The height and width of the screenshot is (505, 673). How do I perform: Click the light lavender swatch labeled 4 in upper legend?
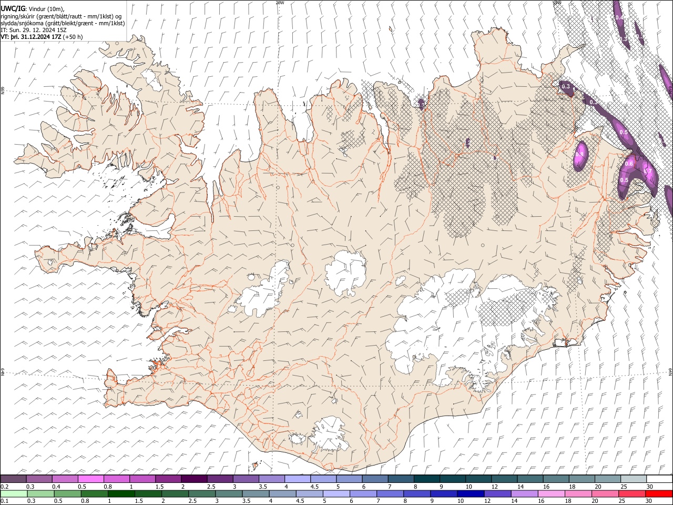[x=298, y=479]
